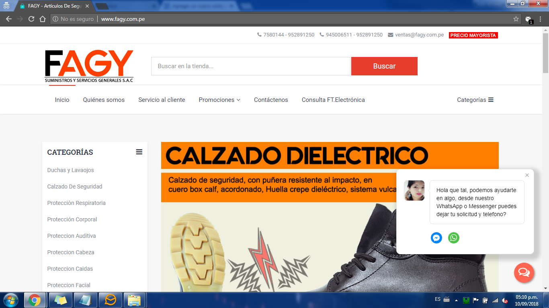Click the chat agent avatar photo
This screenshot has width=549, height=308.
[414, 190]
